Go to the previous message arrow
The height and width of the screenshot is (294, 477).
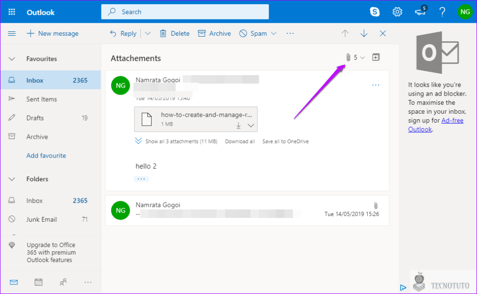pyautogui.click(x=345, y=33)
